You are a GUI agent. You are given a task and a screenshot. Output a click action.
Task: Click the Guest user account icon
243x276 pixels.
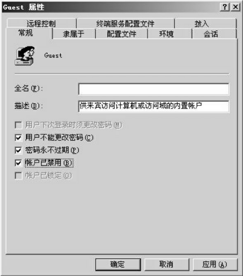point(24,56)
